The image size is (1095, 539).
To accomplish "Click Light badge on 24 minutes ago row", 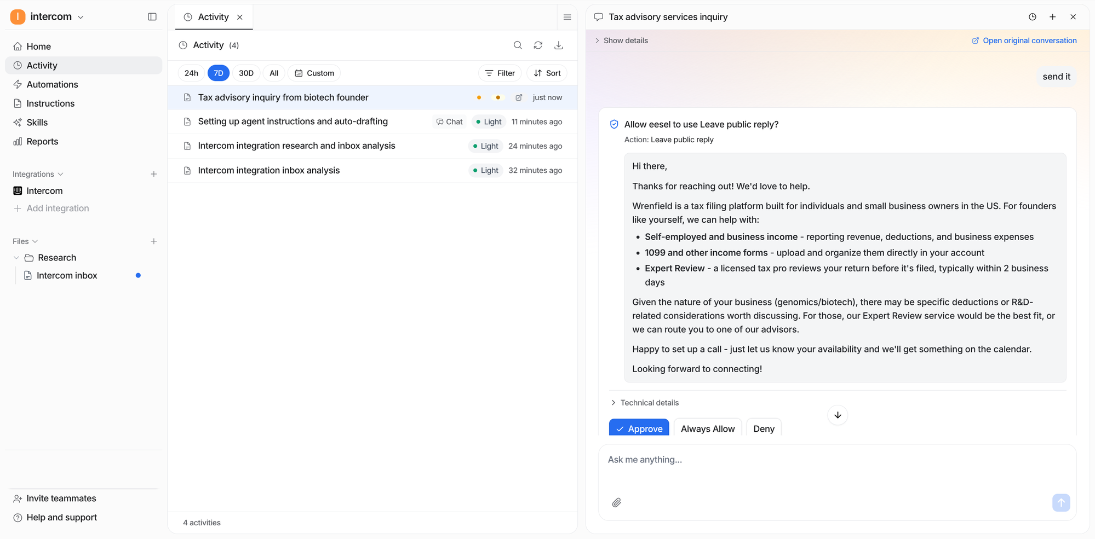I will click(486, 146).
